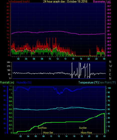Click the E compass label on direction chart
This screenshot has width=117, height=140.
coord(110,74)
